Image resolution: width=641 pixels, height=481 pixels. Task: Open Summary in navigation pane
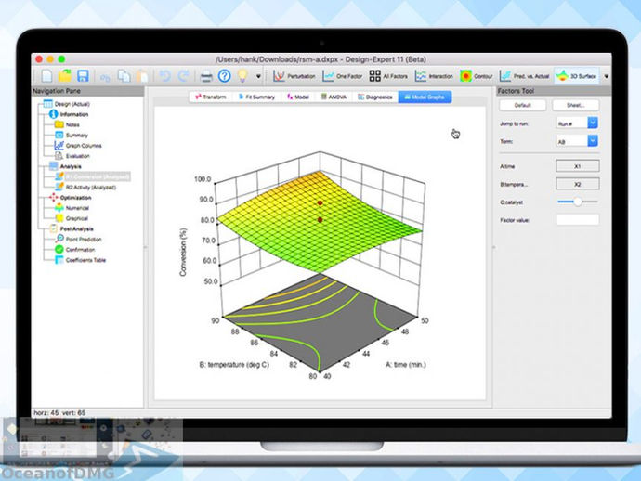[x=72, y=136]
